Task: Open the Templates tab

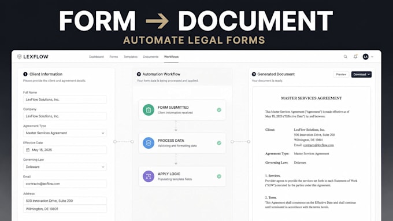Action: tap(131, 57)
